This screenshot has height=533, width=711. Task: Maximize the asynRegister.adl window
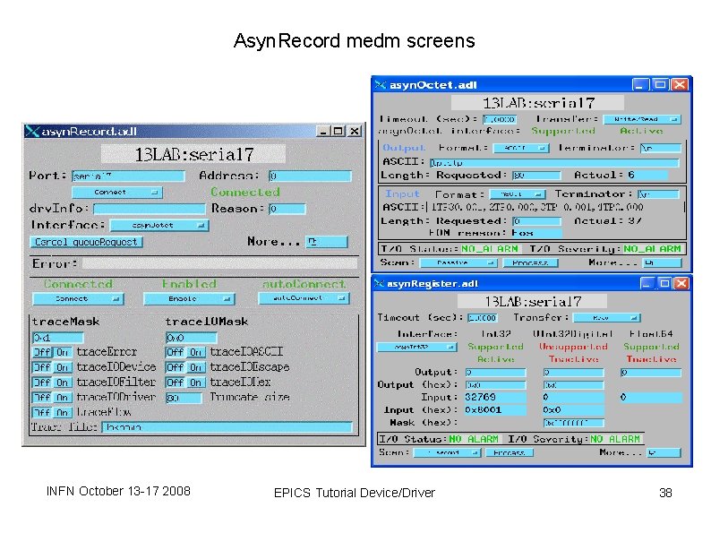point(664,283)
